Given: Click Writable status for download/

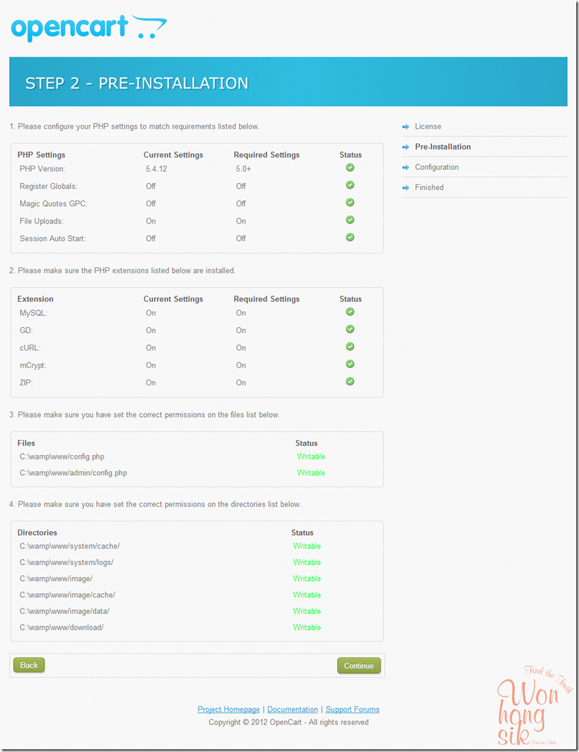Looking at the screenshot, I should [307, 628].
